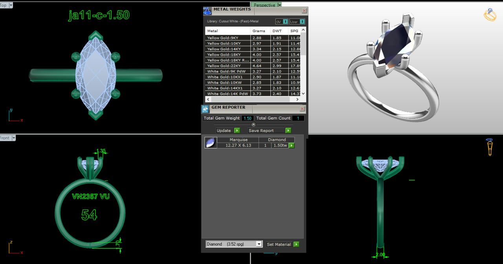
Task: Click the Set Material green arrow
Action: pos(296,244)
